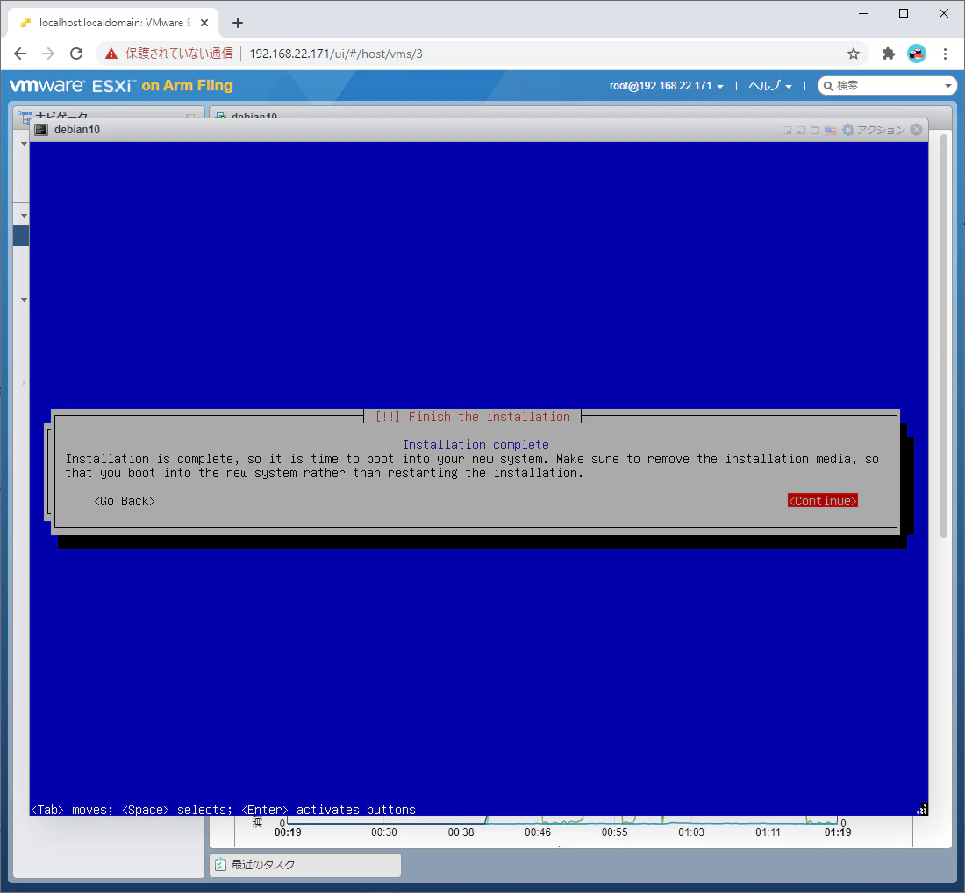Select the localhost.localdomain: VMware tab
965x893 pixels.
tap(115, 23)
